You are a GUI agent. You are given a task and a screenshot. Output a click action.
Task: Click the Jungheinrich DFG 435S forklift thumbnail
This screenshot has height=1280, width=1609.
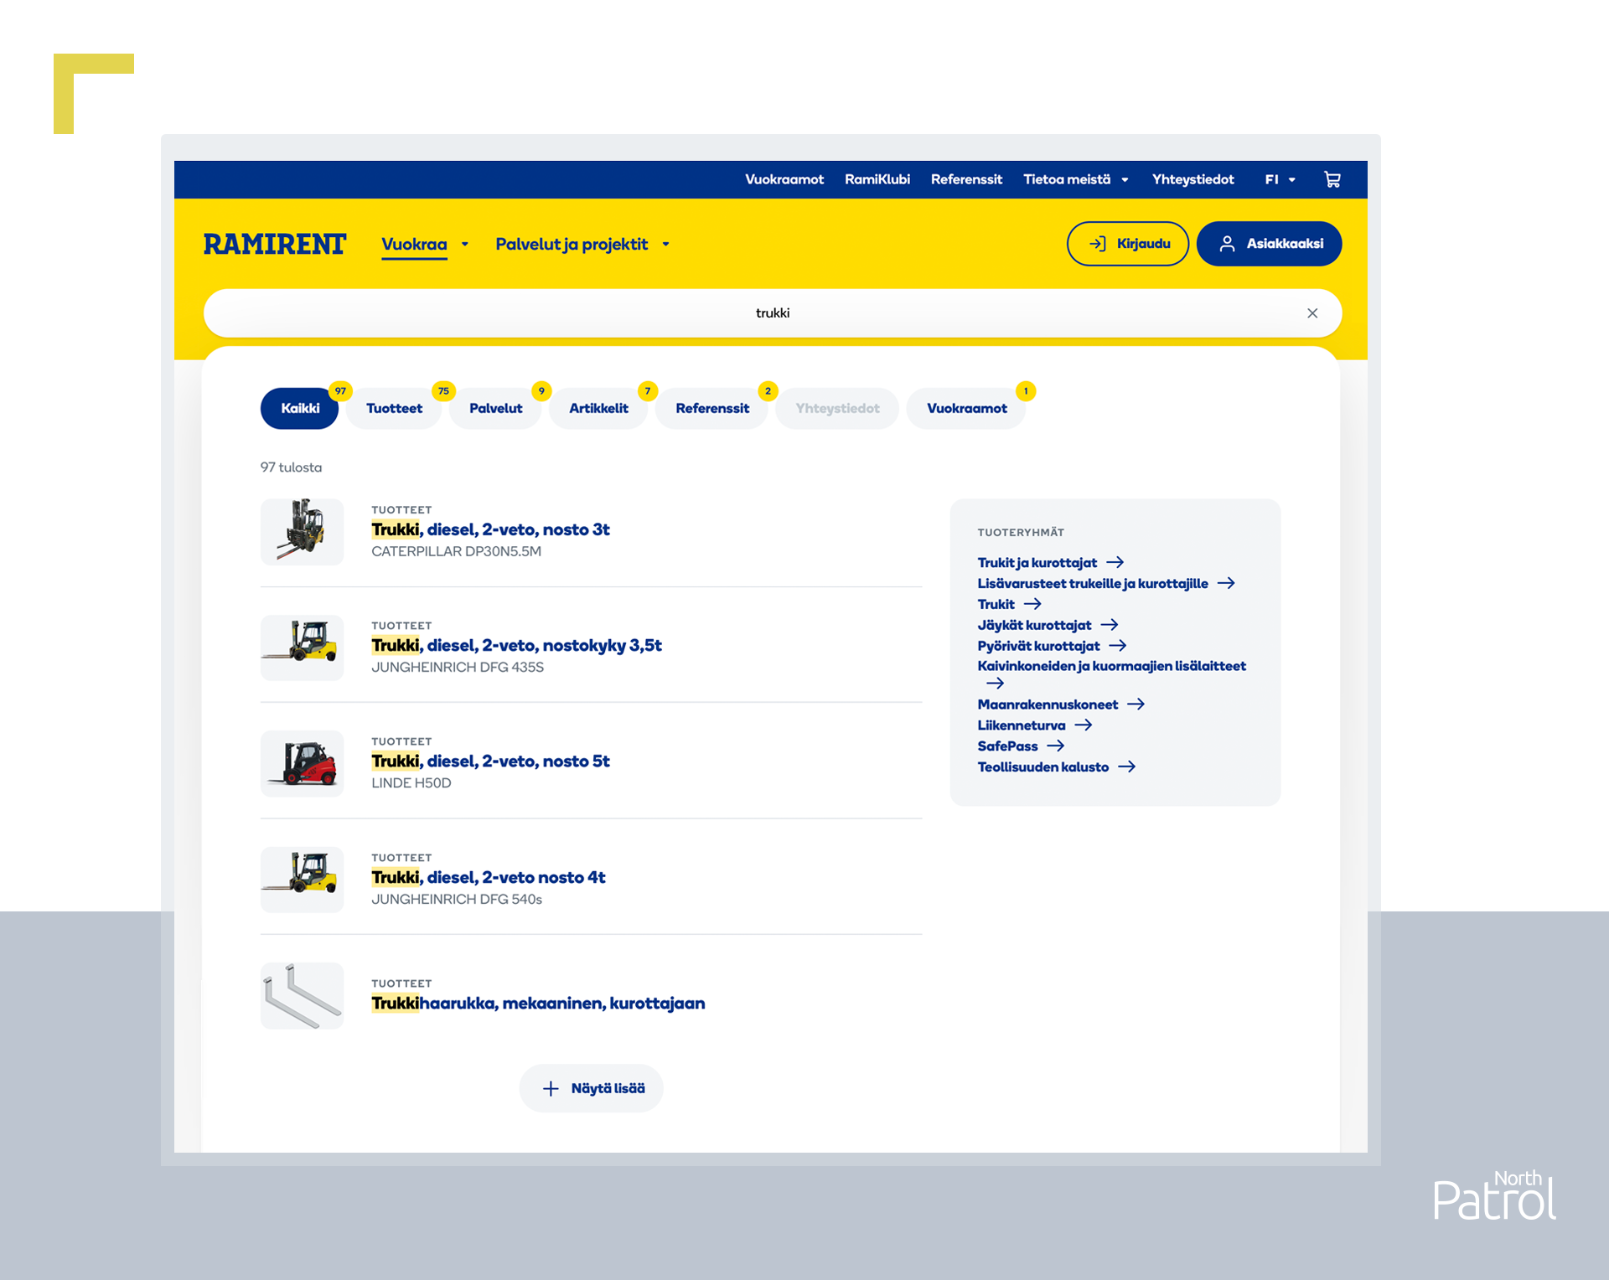pos(302,648)
